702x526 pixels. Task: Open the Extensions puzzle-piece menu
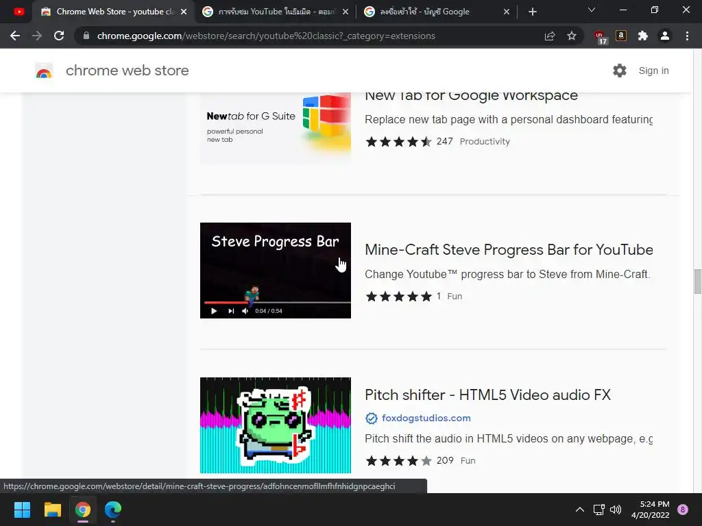[643, 36]
